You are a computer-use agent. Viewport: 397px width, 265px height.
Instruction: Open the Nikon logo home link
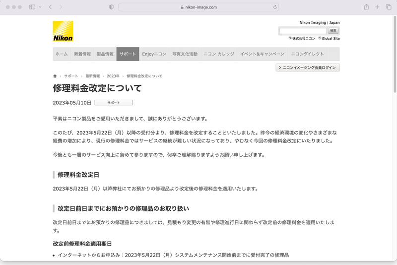pyautogui.click(x=63, y=31)
